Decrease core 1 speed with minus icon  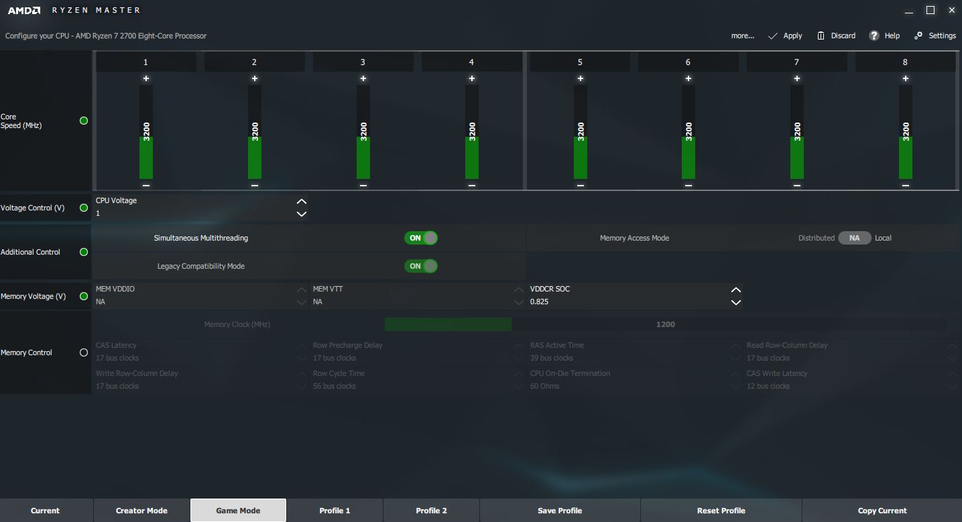pos(146,185)
